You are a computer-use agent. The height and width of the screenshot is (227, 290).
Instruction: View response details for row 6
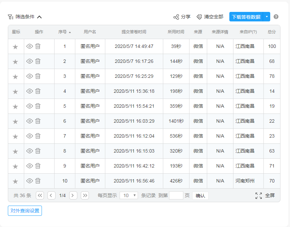(30, 121)
